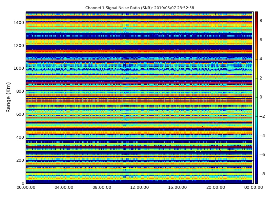Viewport: 271px width, 203px height.
Task: Click the 20:00:00 time tick label
Action: click(215, 187)
